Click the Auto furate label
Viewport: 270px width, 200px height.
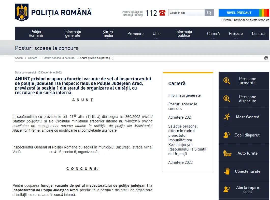point(247,153)
